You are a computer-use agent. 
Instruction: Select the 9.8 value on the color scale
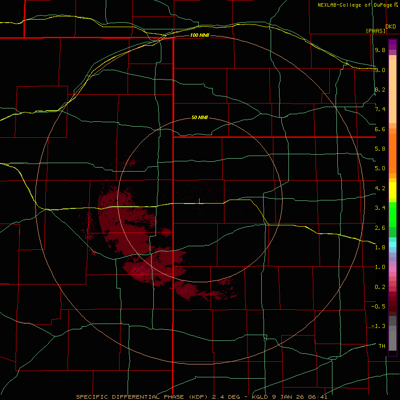coord(380,50)
